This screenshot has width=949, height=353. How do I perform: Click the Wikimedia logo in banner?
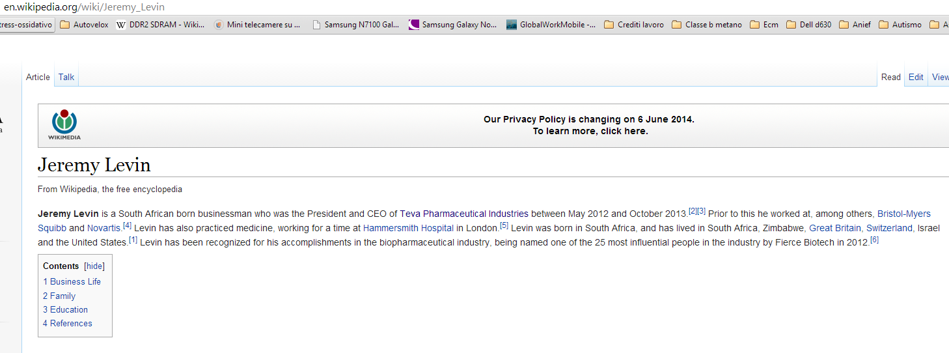64,125
